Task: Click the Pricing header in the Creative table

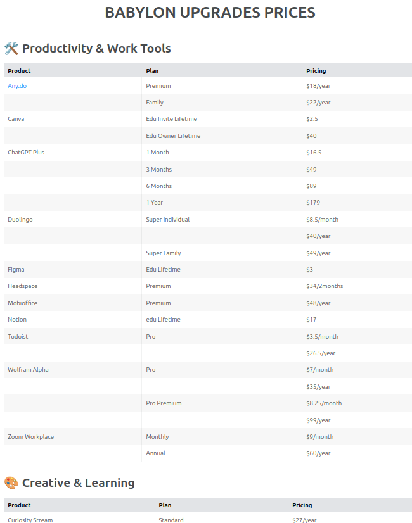Action: coord(302,505)
